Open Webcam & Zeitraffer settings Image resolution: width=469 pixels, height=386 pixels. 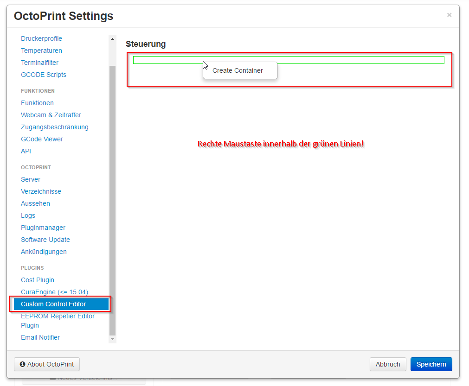point(51,115)
